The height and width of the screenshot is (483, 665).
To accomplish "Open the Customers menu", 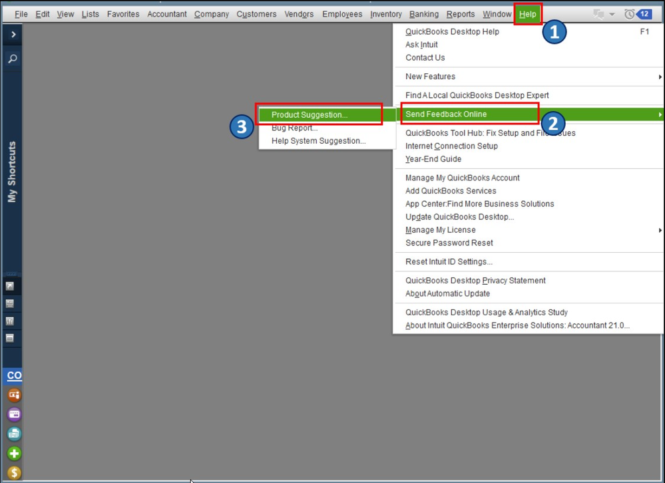I will pyautogui.click(x=256, y=14).
